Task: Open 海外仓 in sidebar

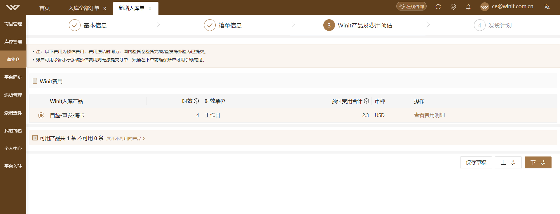Action: click(13, 60)
